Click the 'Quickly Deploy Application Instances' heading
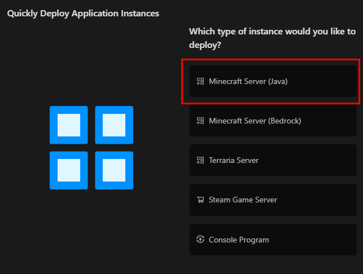This screenshot has width=363, height=274. point(83,13)
